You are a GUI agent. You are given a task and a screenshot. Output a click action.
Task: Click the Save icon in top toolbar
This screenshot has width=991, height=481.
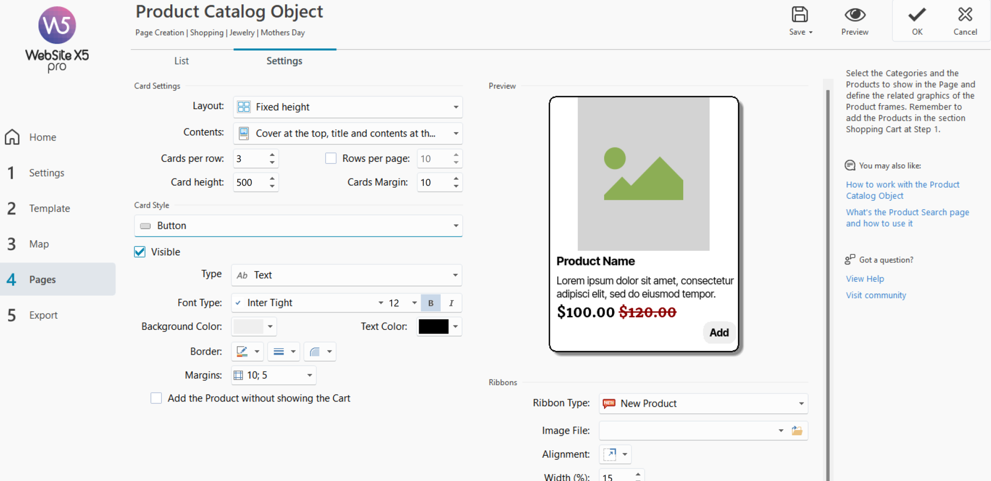(x=799, y=15)
